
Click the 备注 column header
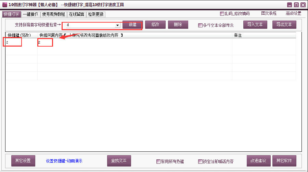pyautogui.click(x=264, y=35)
